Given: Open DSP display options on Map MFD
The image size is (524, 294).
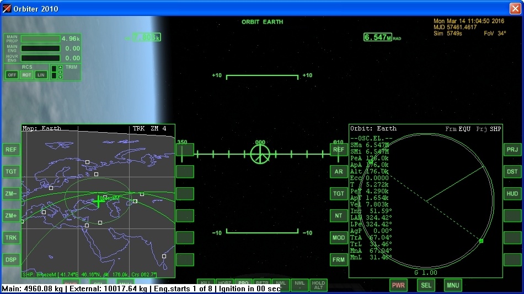Looking at the screenshot, I should [x=11, y=260].
